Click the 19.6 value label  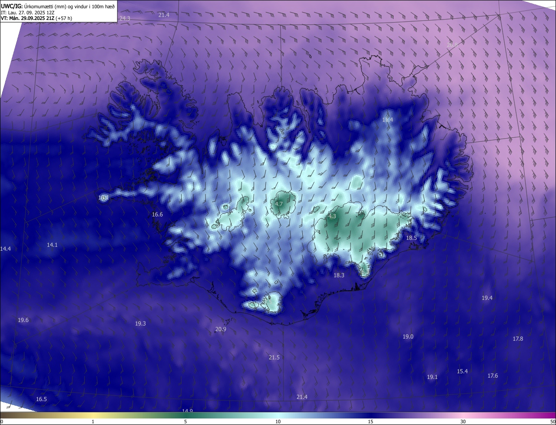click(23, 320)
